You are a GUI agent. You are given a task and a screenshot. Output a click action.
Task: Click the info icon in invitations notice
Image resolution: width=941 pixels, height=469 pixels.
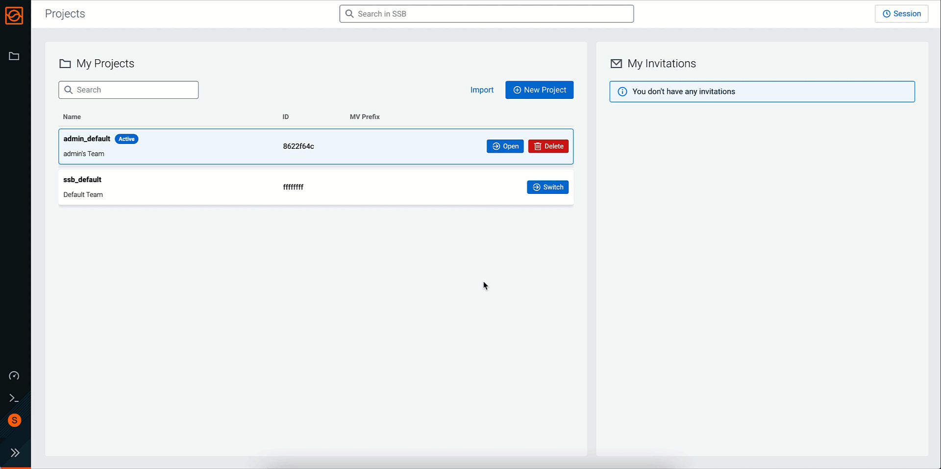point(622,92)
